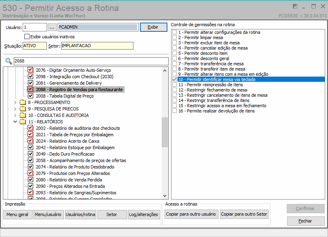Screen dimensions: 328x237
Task: Expand the 8 - PROCESSAMENTO tree node
Action: tap(15, 102)
